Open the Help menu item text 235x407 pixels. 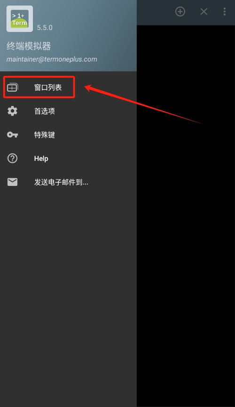tap(41, 158)
